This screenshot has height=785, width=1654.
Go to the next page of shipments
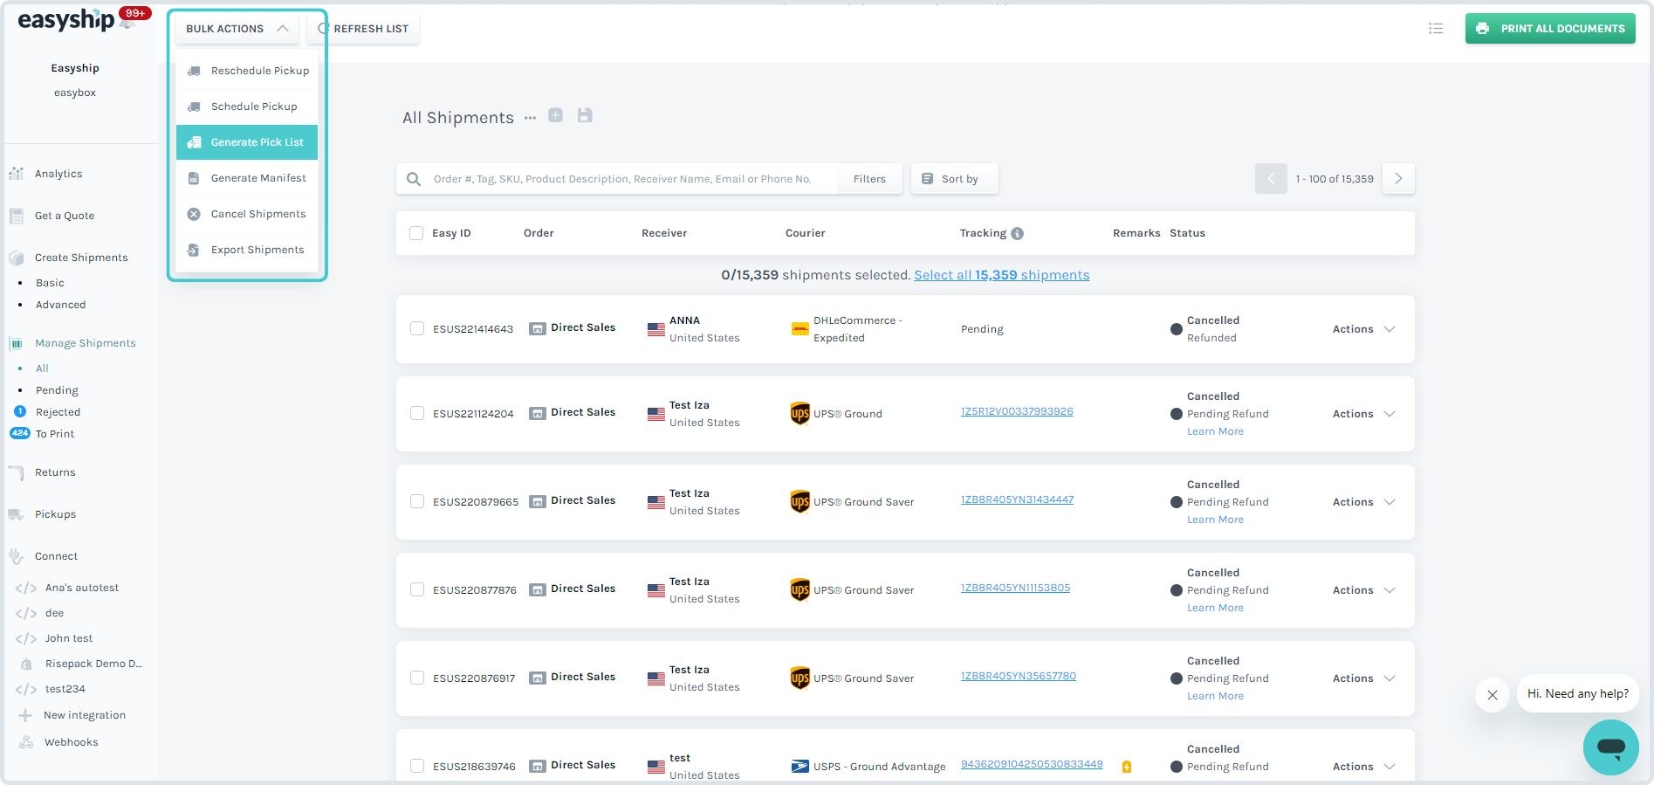[1398, 178]
